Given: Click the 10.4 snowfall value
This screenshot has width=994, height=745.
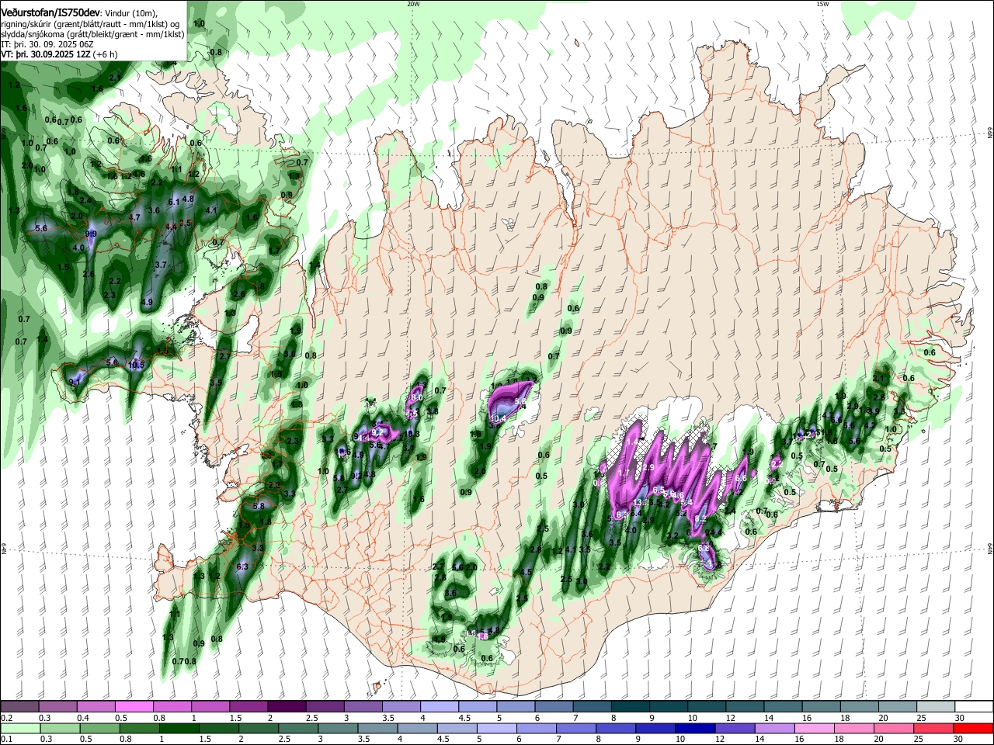Looking at the screenshot, I should pyautogui.click(x=498, y=418).
